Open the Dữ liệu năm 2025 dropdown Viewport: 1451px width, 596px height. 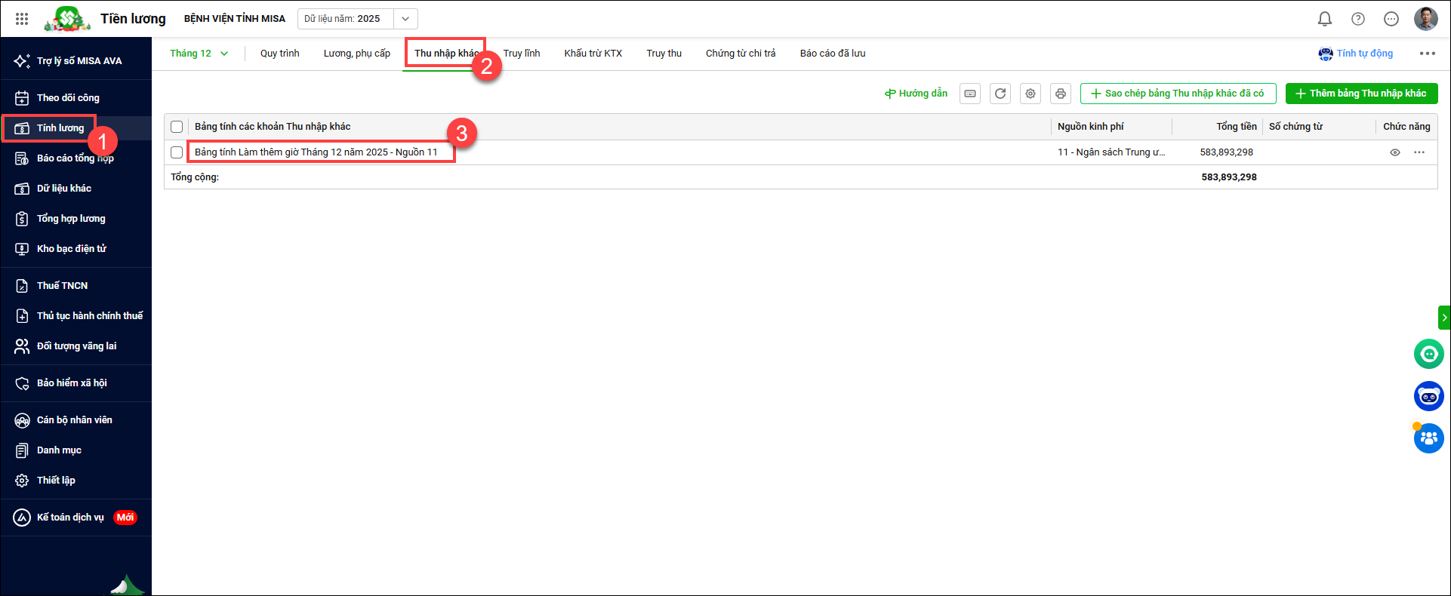tap(405, 19)
